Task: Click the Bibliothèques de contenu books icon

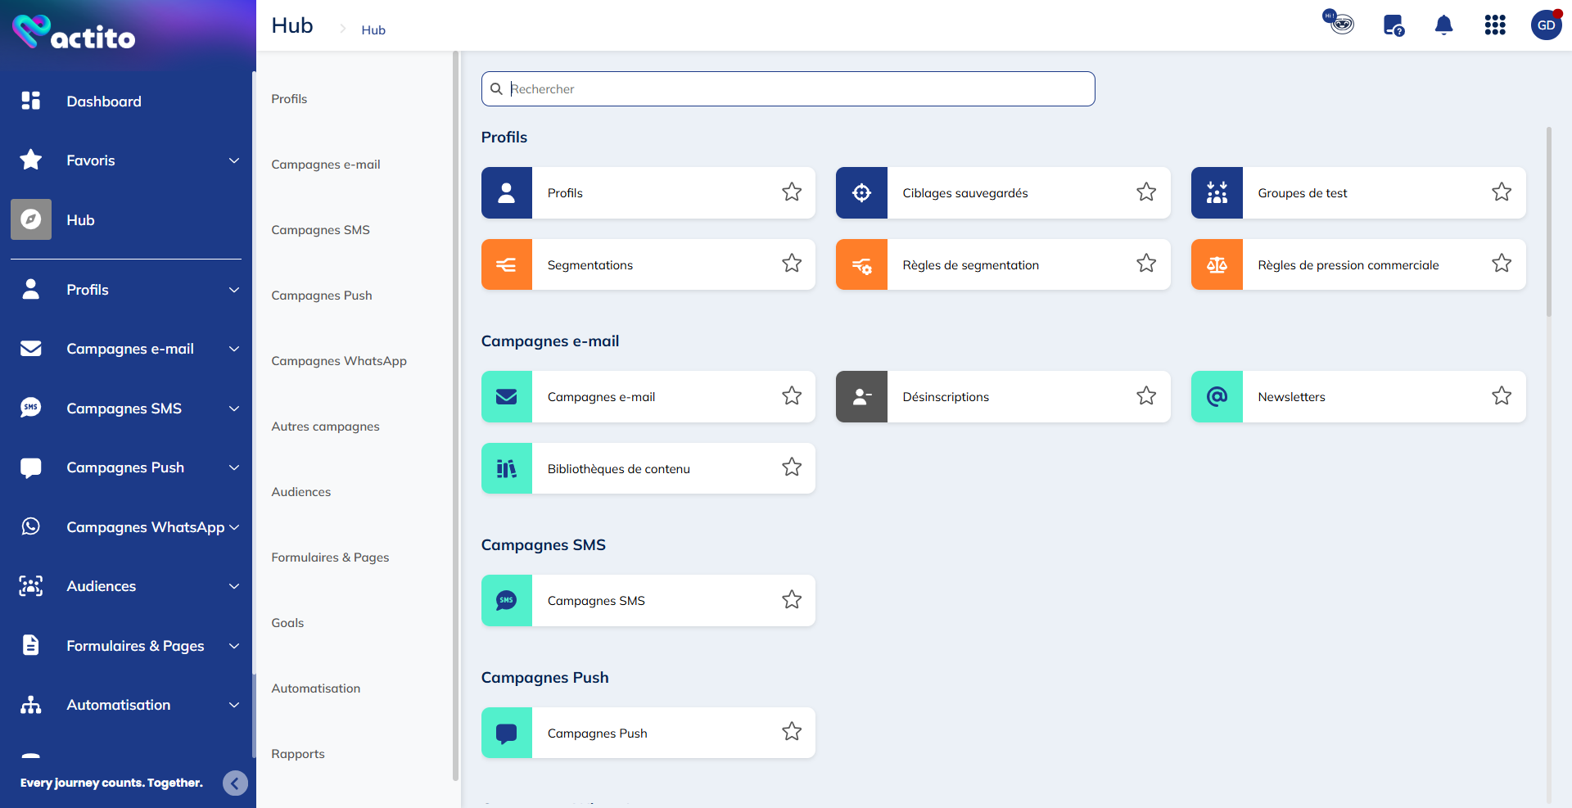Action: click(507, 468)
